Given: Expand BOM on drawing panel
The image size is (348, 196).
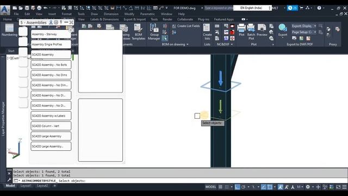Looking at the screenshot, I should 175,45.
